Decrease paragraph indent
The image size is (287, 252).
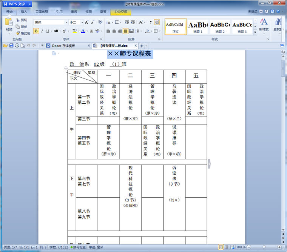[127, 22]
